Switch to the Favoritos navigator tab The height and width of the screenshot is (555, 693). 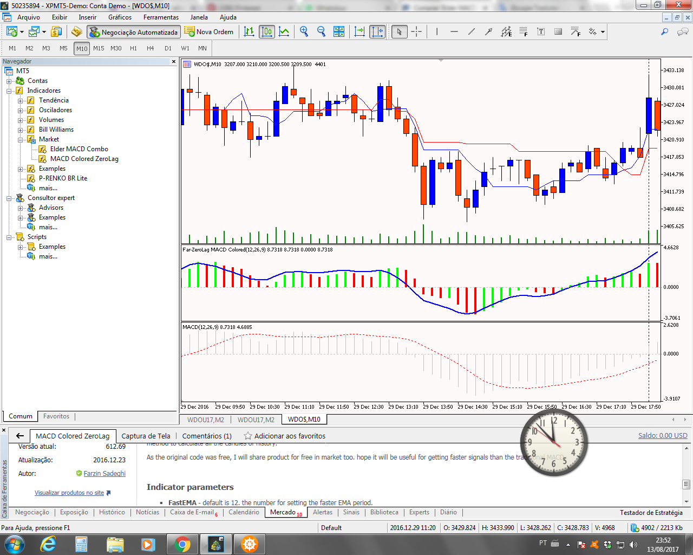[56, 416]
